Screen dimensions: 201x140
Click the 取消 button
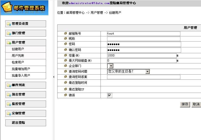point(196,105)
